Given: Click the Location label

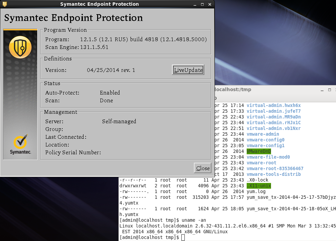Looking at the screenshot, I should pos(57,144).
